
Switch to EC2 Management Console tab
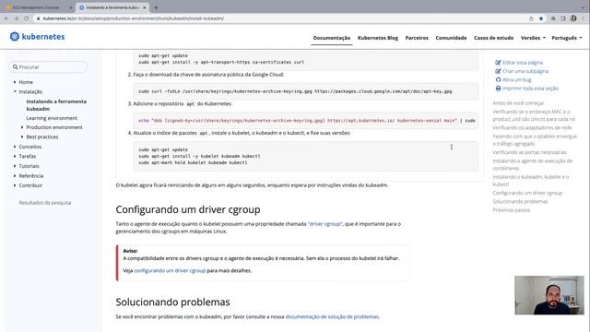pos(37,7)
